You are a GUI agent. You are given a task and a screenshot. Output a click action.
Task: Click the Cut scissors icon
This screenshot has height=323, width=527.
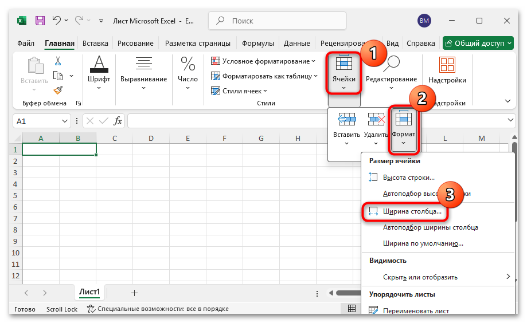(x=58, y=61)
